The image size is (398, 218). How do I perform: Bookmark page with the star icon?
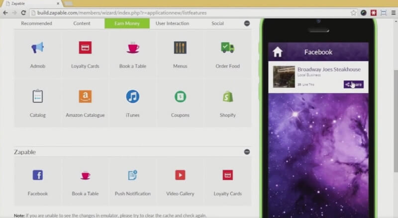(353, 13)
